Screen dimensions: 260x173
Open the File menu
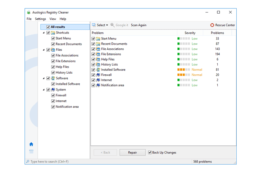pyautogui.click(x=29, y=19)
